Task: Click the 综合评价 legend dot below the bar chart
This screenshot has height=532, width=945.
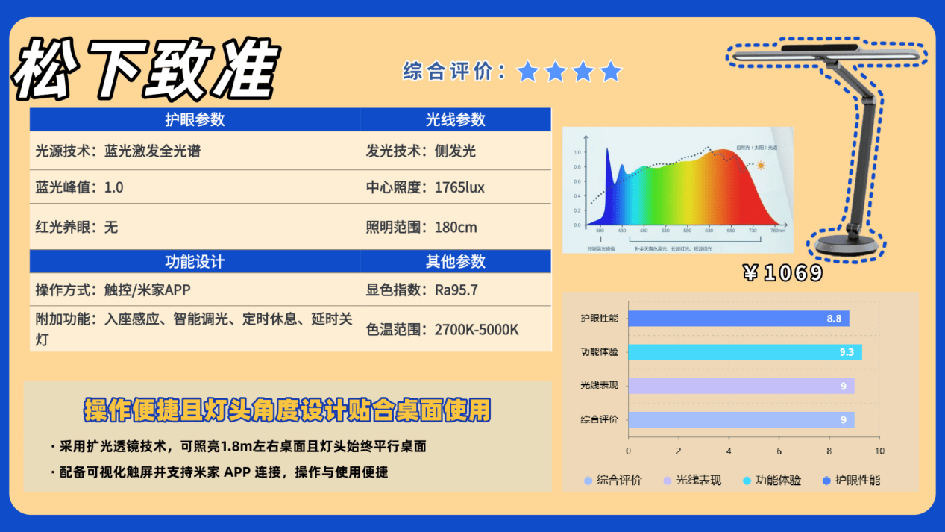Action: 588,481
